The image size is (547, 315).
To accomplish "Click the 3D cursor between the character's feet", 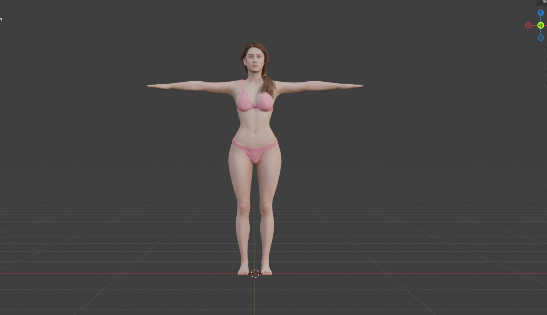I will (255, 273).
